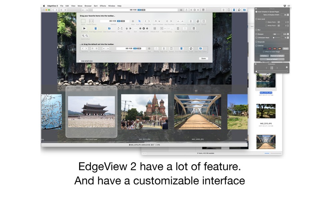Toggle the Grayscale effect checkbox
Viewport: 320px width, 200px height.
[256, 42]
